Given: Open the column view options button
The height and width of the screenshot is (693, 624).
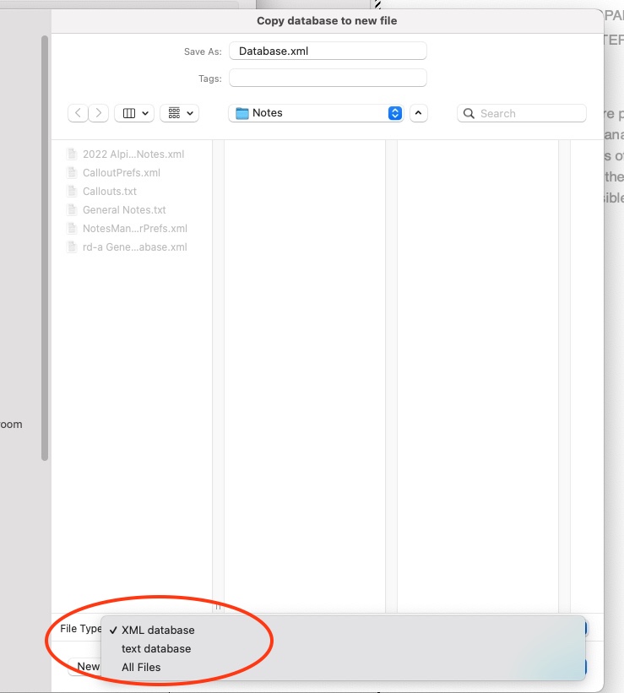Looking at the screenshot, I should [x=134, y=113].
